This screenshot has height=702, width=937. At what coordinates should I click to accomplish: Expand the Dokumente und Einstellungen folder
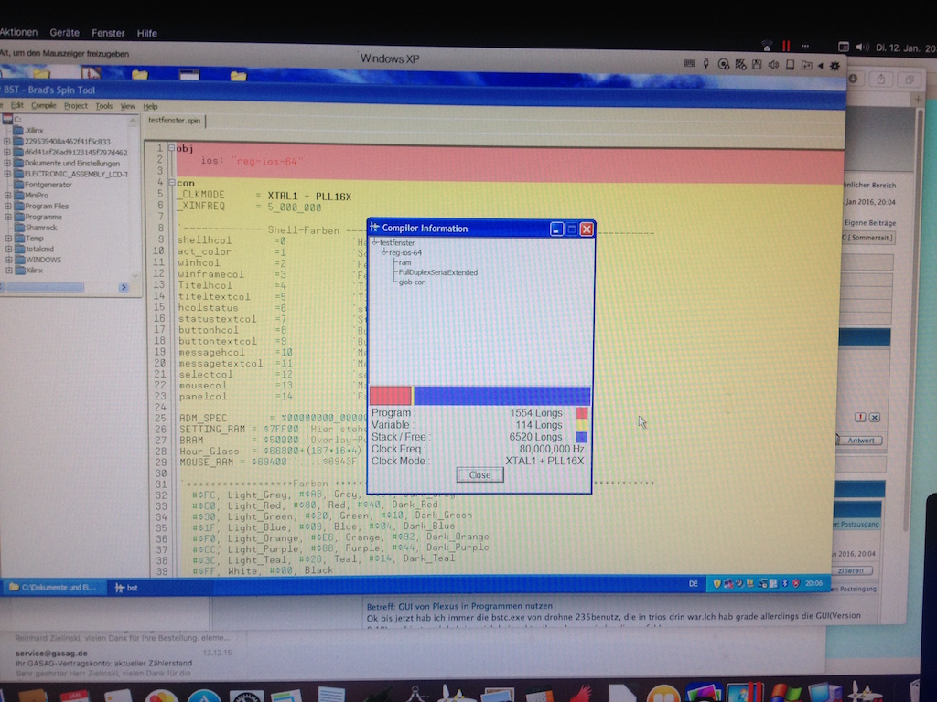tap(7, 163)
